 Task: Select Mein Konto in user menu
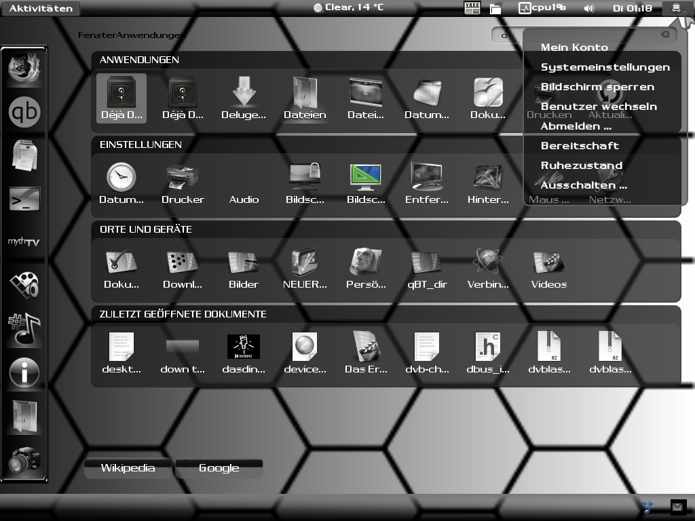(574, 47)
